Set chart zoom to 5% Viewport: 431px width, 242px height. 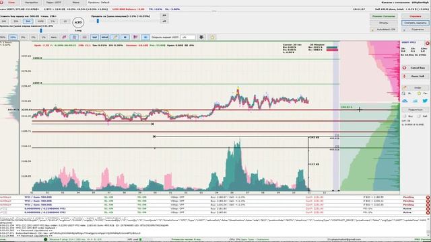point(23,37)
